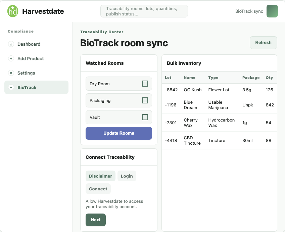Click the Harvestdate hd logo icon
The height and width of the screenshot is (232, 285).
13,11
